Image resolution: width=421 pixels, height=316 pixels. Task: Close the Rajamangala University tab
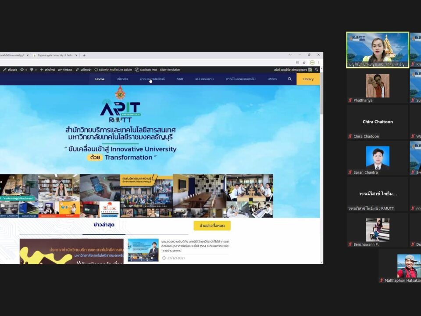click(76, 55)
